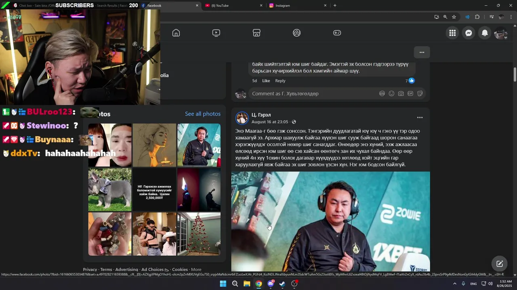Expand the More footer link
Viewport: 517px width, 290px height.
coord(196,269)
